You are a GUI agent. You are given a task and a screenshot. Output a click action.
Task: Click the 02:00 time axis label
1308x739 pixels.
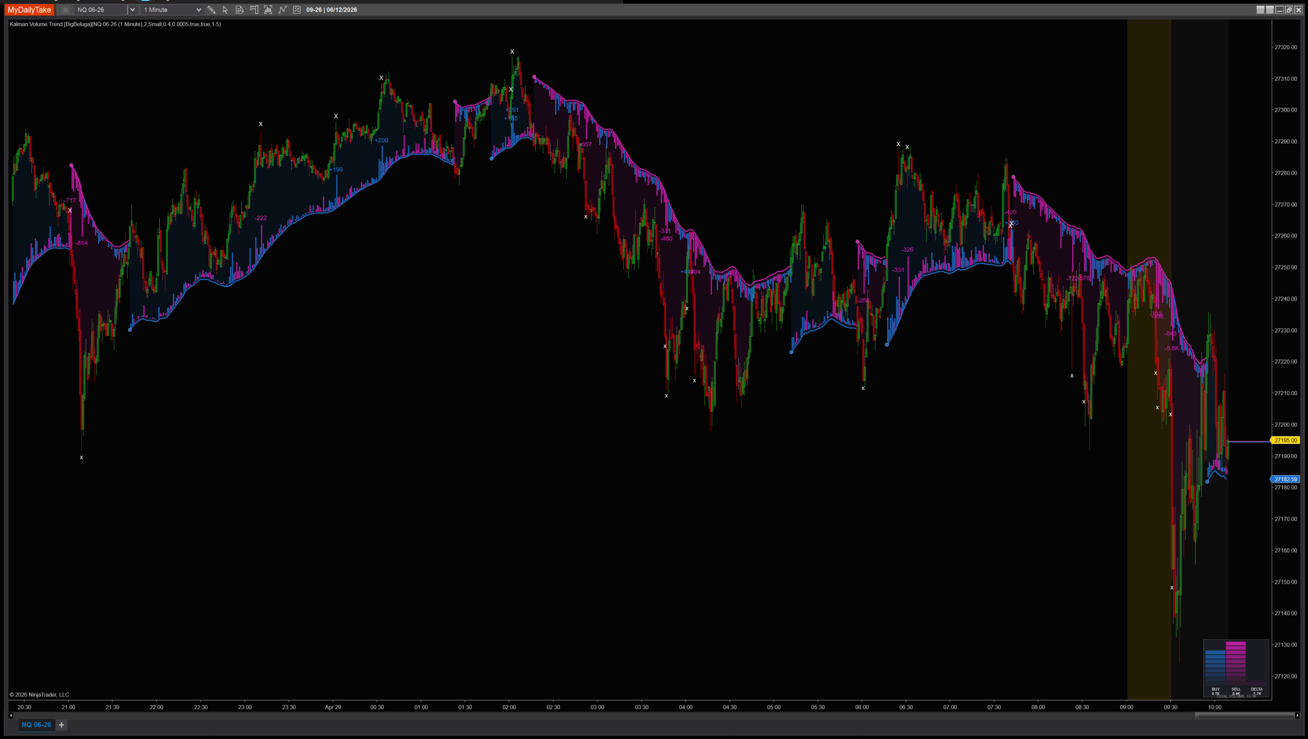click(509, 707)
